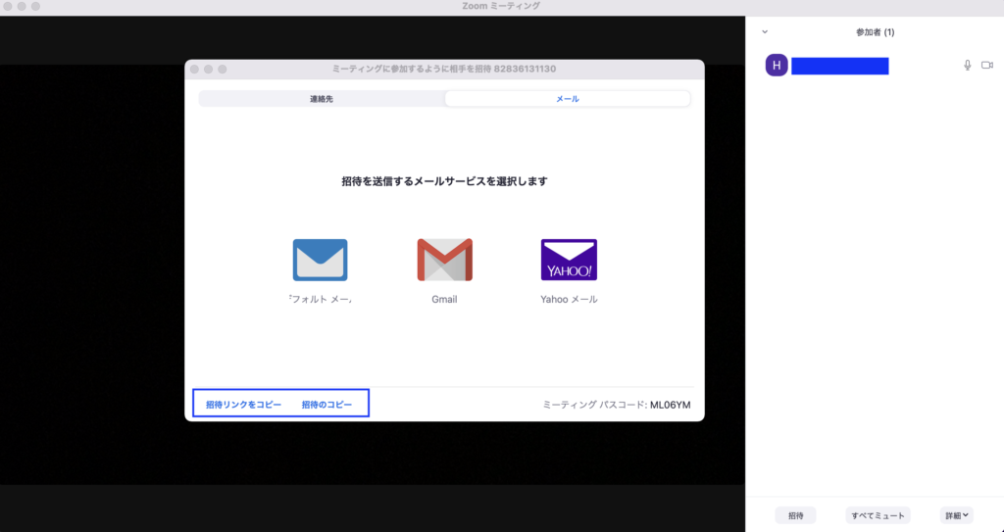Select the Gmail icon to send invitation
Viewport: 1004px width, 532px height.
click(x=444, y=260)
